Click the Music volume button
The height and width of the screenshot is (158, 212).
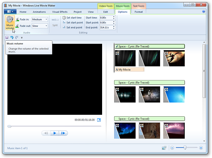[10, 23]
